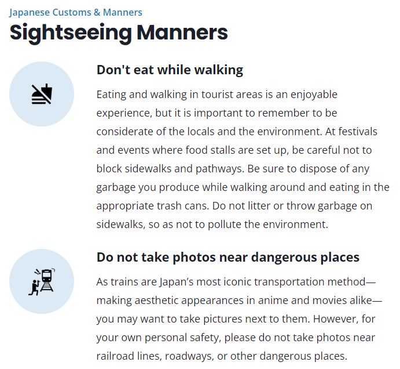The width and height of the screenshot is (400, 369).
Task: Click the phrase "block sidewalks and pathways"
Action: click(170, 169)
